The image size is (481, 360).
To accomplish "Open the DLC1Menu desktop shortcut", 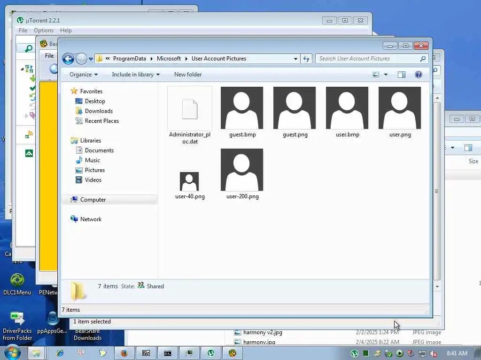I will 17,285.
